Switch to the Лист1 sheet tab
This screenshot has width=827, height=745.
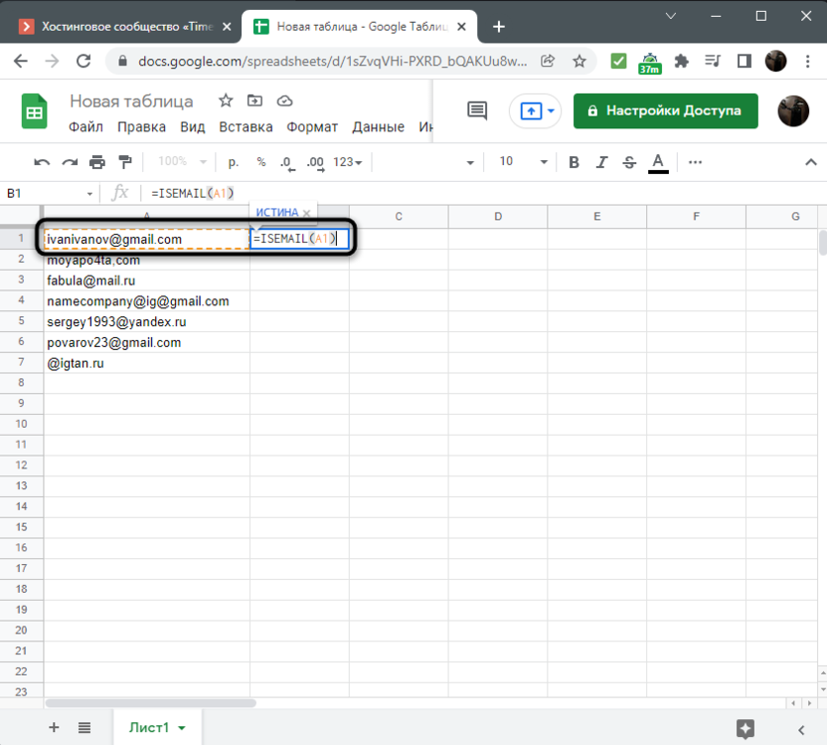point(149,727)
